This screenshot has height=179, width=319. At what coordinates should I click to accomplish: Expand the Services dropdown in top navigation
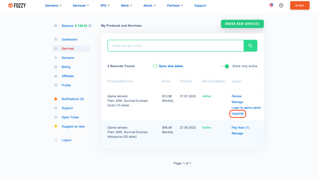tap(81, 6)
